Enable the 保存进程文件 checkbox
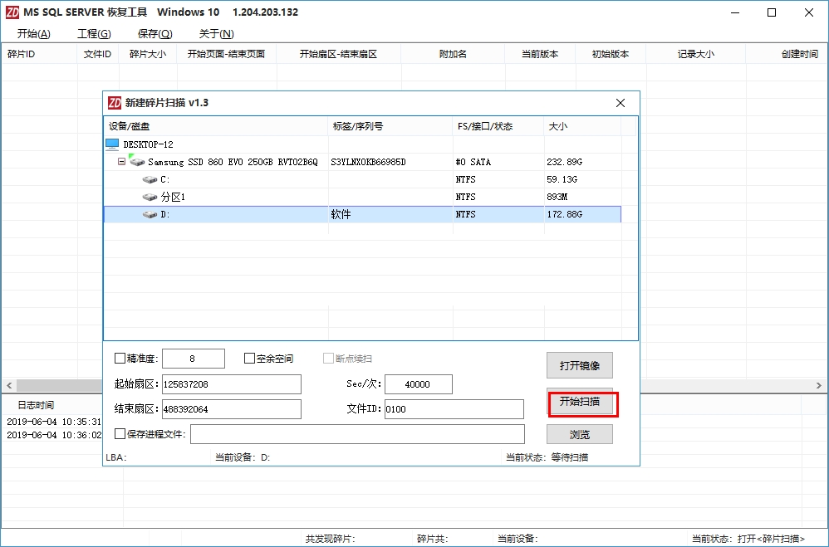Screen dimensions: 829x547 (x=120, y=434)
